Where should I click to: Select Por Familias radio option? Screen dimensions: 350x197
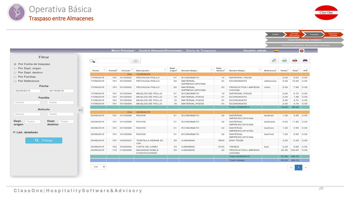[x=15, y=77]
